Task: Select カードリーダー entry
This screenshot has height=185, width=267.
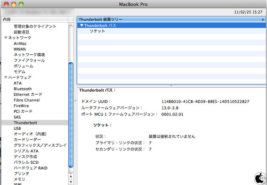Action: tap(27, 140)
